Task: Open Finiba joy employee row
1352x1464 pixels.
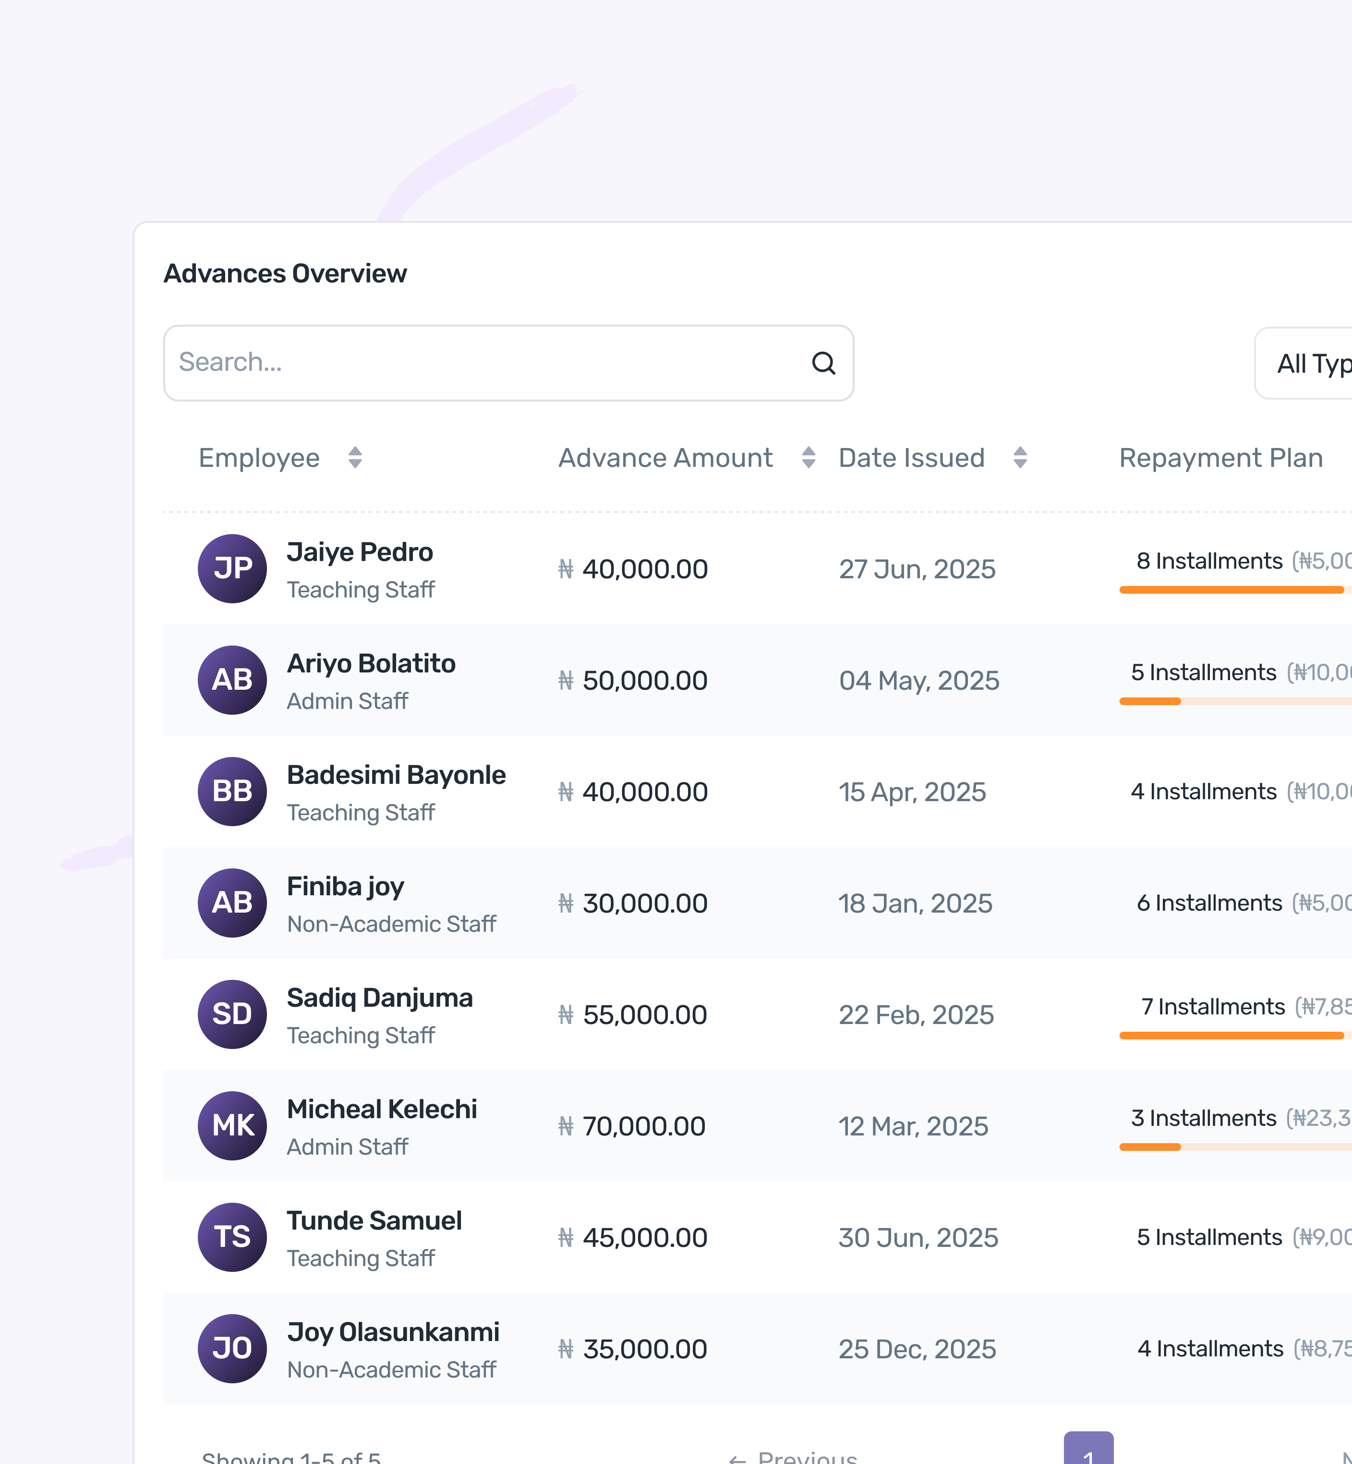Action: 345,887
